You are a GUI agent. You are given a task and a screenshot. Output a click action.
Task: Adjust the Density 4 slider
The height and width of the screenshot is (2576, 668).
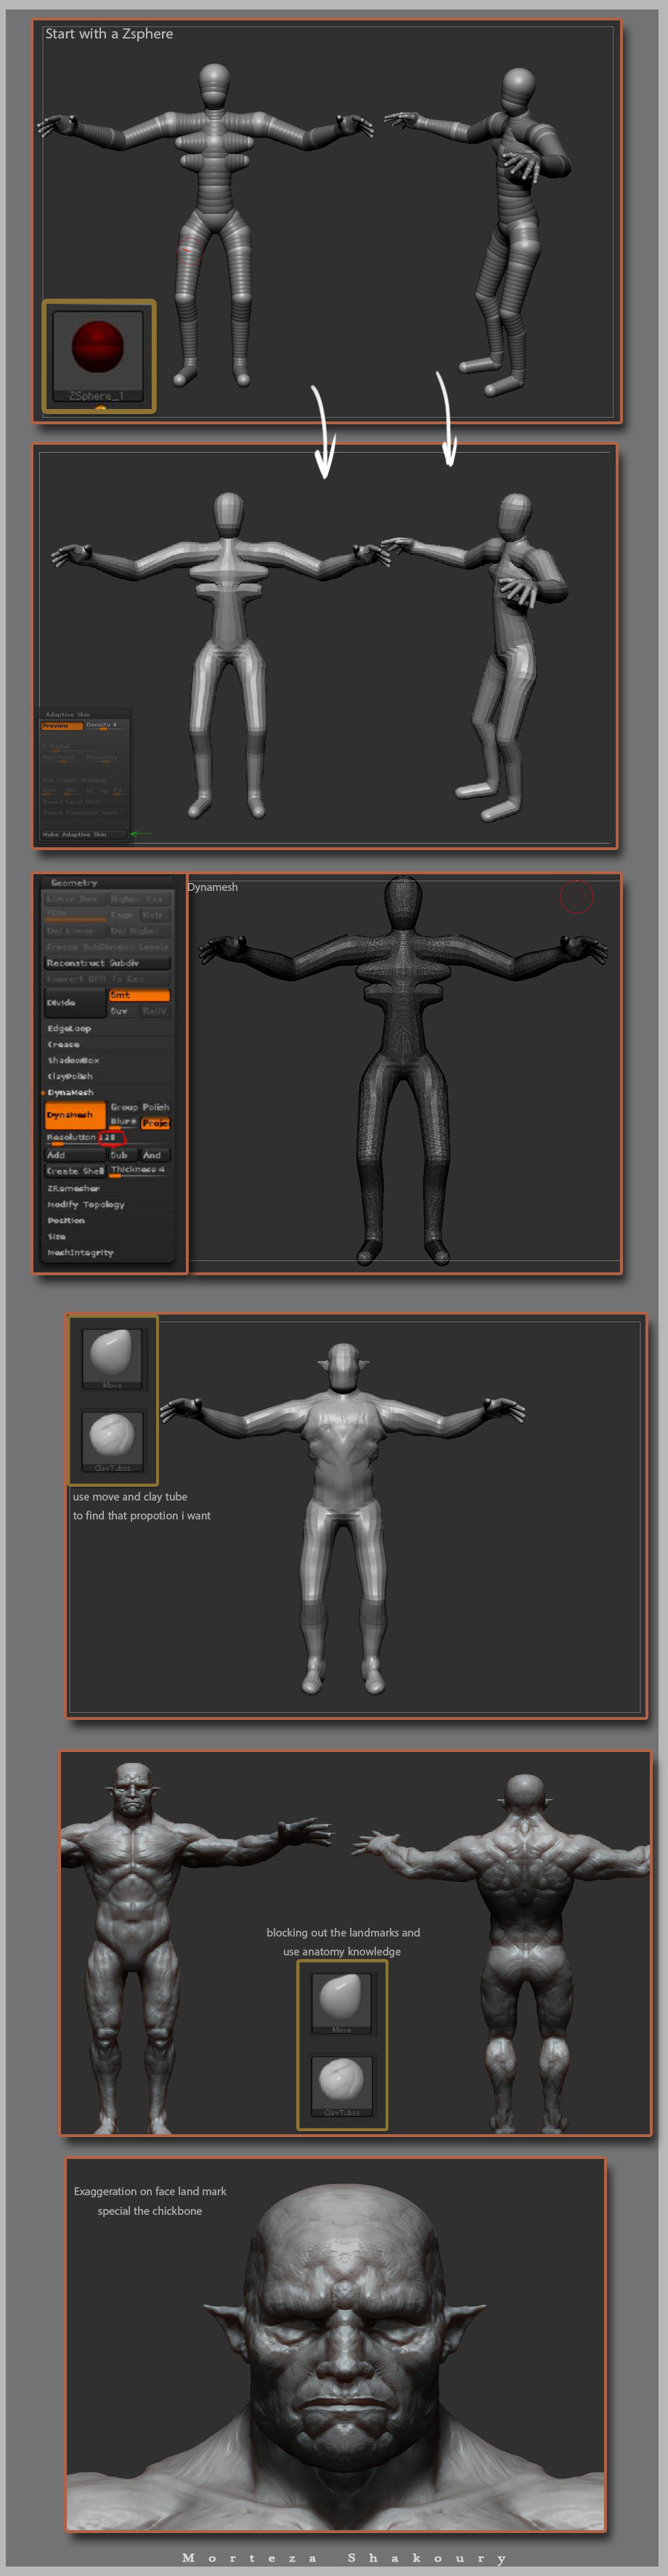click(106, 727)
